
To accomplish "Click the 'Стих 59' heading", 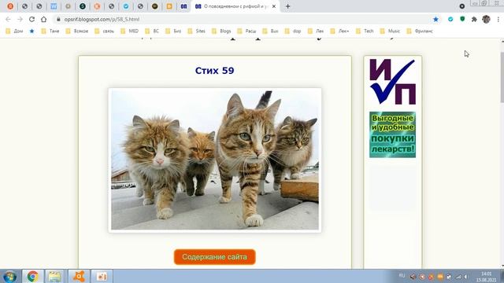I will [214, 71].
